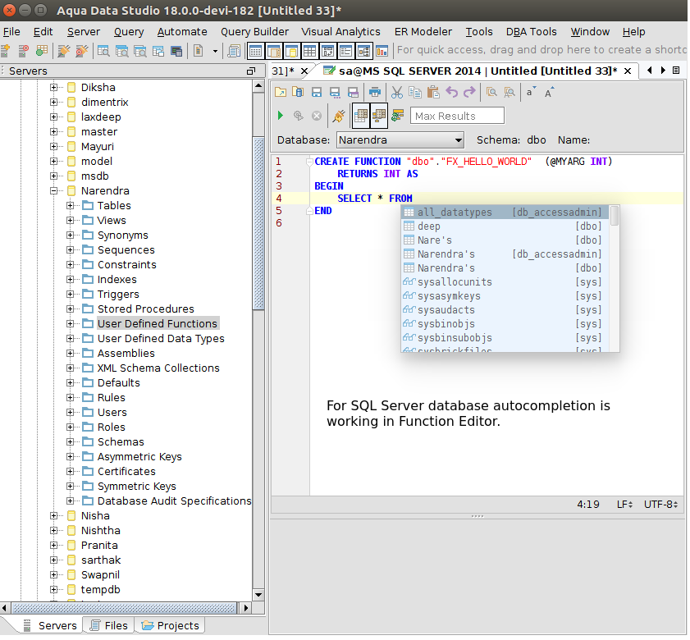Click the Find magnifier icon in editor toolbar
690x640 pixels.
coord(491,92)
